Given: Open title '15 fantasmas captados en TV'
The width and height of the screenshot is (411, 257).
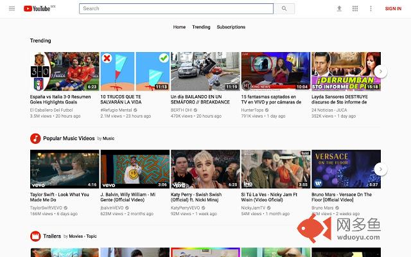Looking at the screenshot, I should point(271,100).
